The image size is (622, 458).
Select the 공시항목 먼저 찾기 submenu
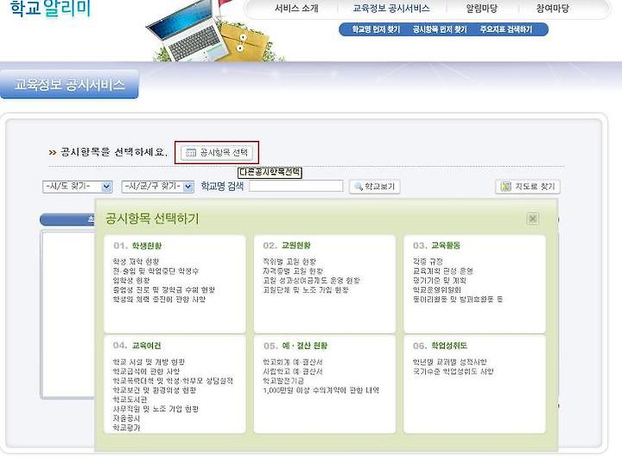440,29
